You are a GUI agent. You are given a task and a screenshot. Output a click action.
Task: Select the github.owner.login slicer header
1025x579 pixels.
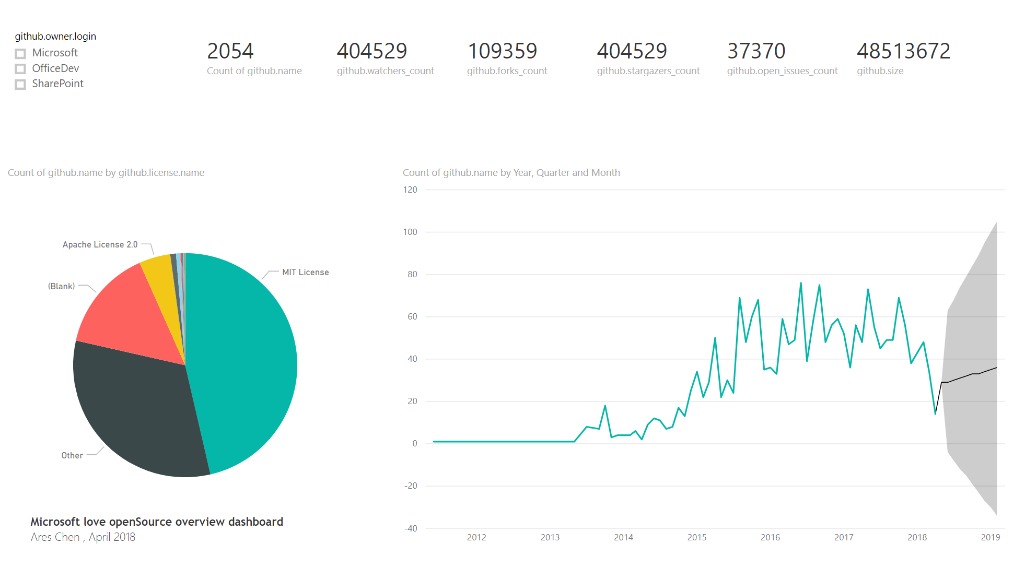55,36
